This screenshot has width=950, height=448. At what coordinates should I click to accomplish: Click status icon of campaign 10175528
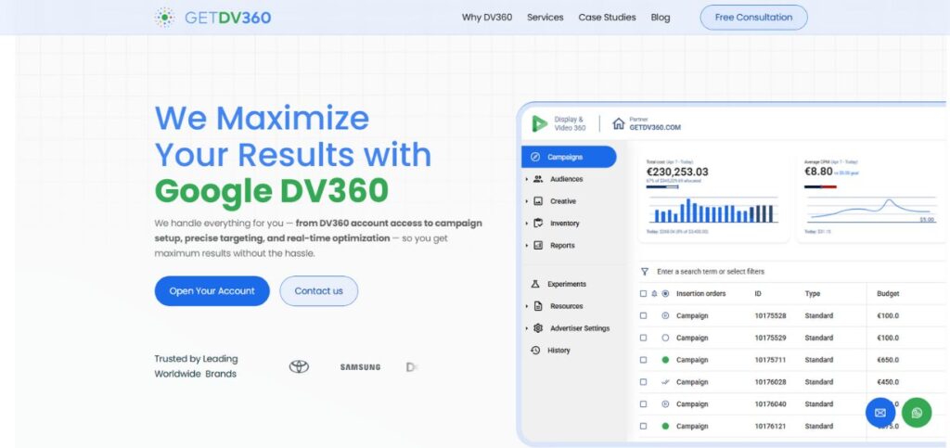coord(665,315)
